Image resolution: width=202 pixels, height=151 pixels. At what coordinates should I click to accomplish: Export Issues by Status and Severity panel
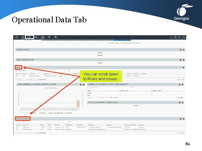180,84
